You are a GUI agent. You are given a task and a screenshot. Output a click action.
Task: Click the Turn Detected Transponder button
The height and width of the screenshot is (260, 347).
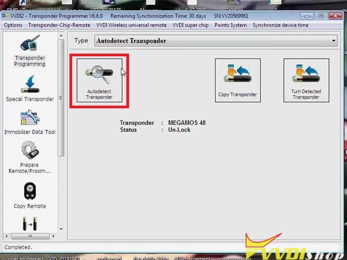tap(306, 81)
